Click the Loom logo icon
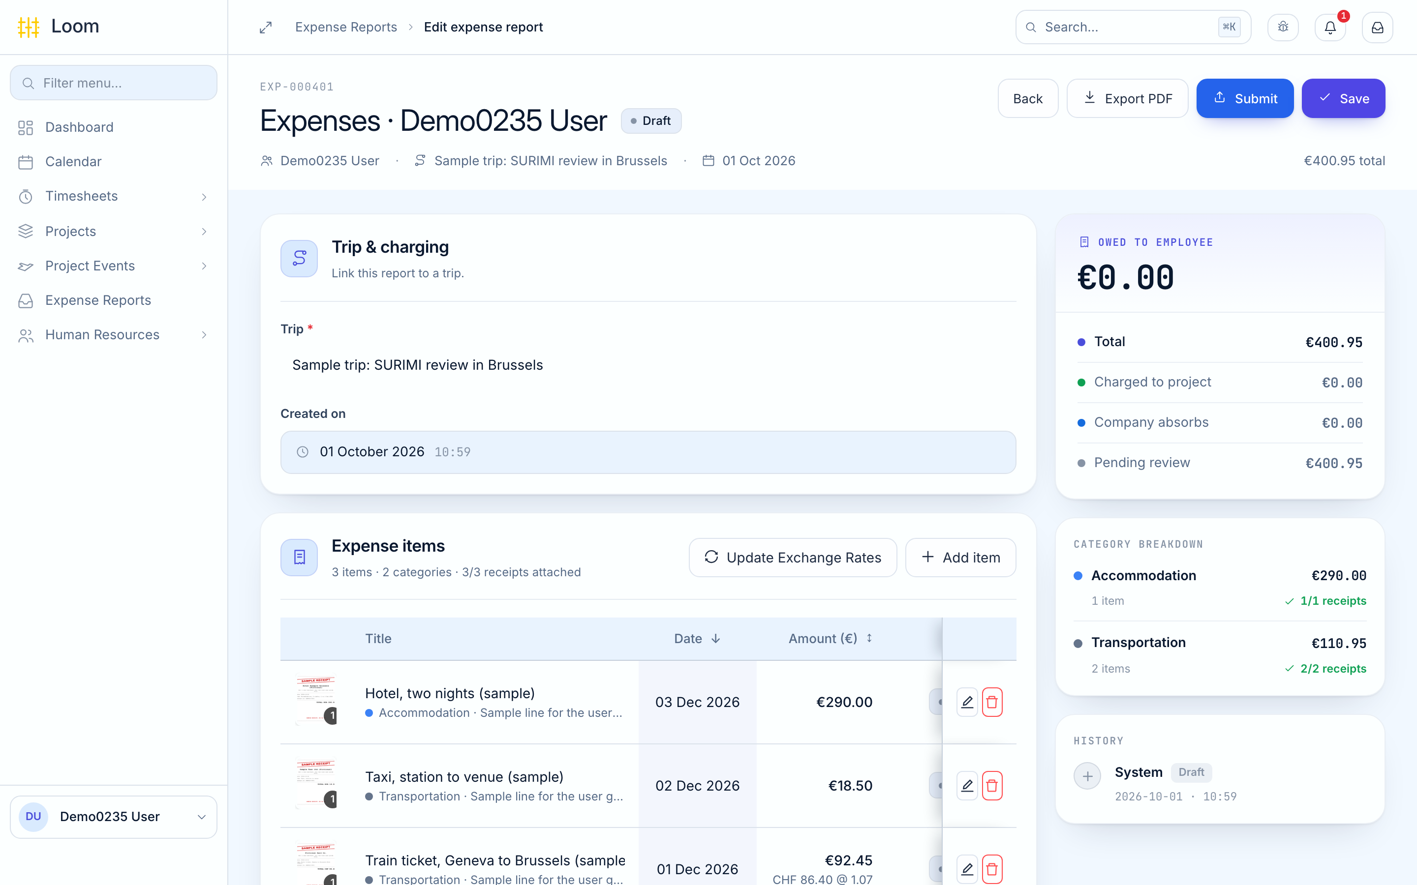This screenshot has height=885, width=1417. 28,27
